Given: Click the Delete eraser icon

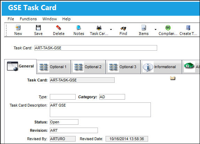Looking at the screenshot, I should pos(59,28).
